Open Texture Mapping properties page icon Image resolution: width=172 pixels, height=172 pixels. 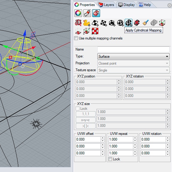click(96, 13)
